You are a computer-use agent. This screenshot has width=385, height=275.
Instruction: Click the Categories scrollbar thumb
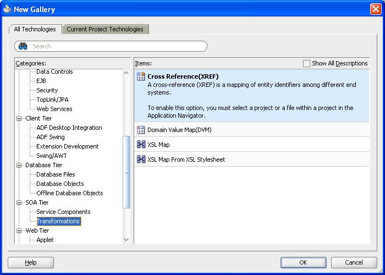coord(127,172)
